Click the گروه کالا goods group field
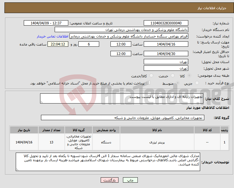The height and width of the screenshot is (188, 234). click(x=123, y=117)
